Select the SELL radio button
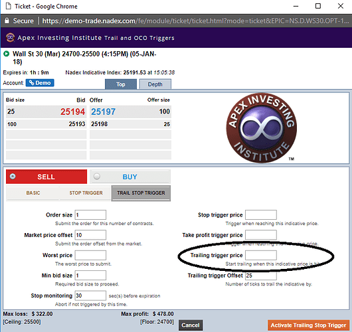The image size is (352, 332). [13, 177]
